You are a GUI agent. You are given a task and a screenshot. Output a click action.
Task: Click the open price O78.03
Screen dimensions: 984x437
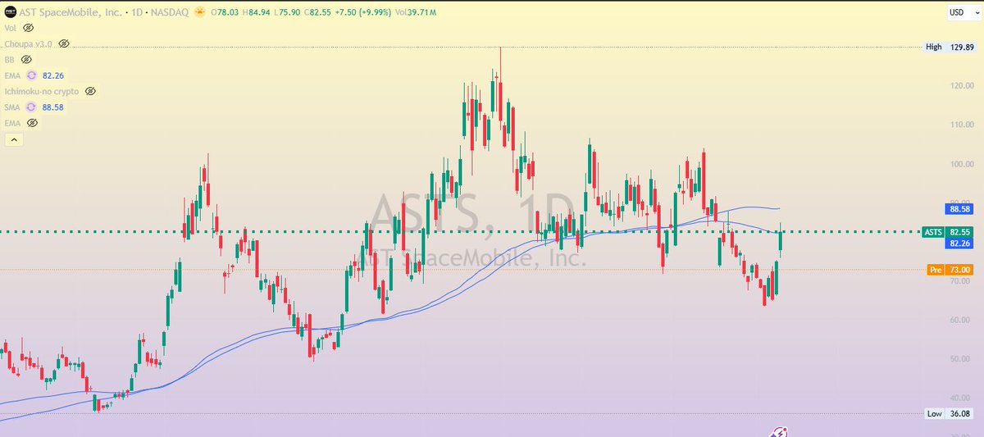224,13
